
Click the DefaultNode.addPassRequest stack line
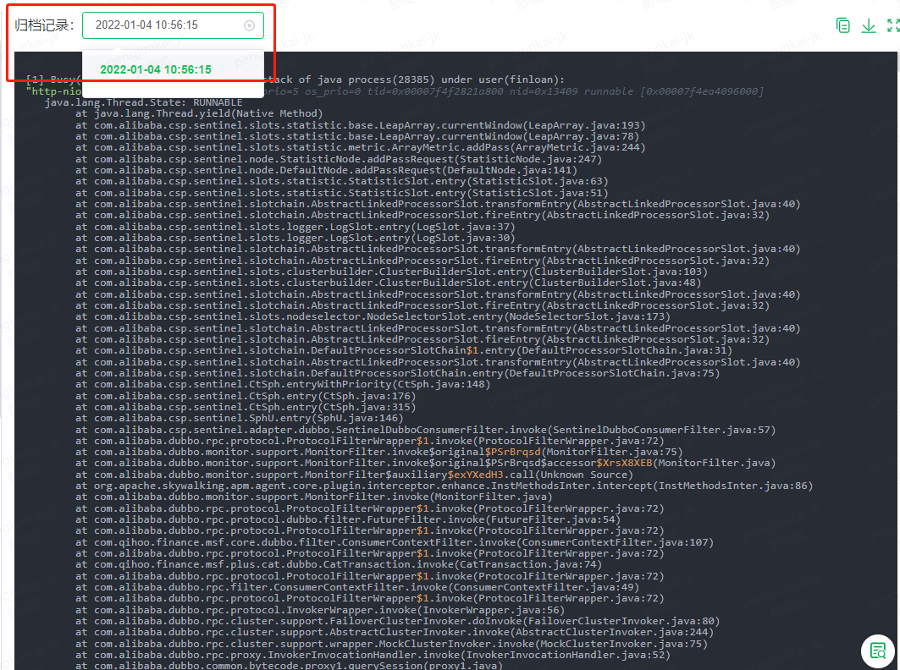click(326, 170)
